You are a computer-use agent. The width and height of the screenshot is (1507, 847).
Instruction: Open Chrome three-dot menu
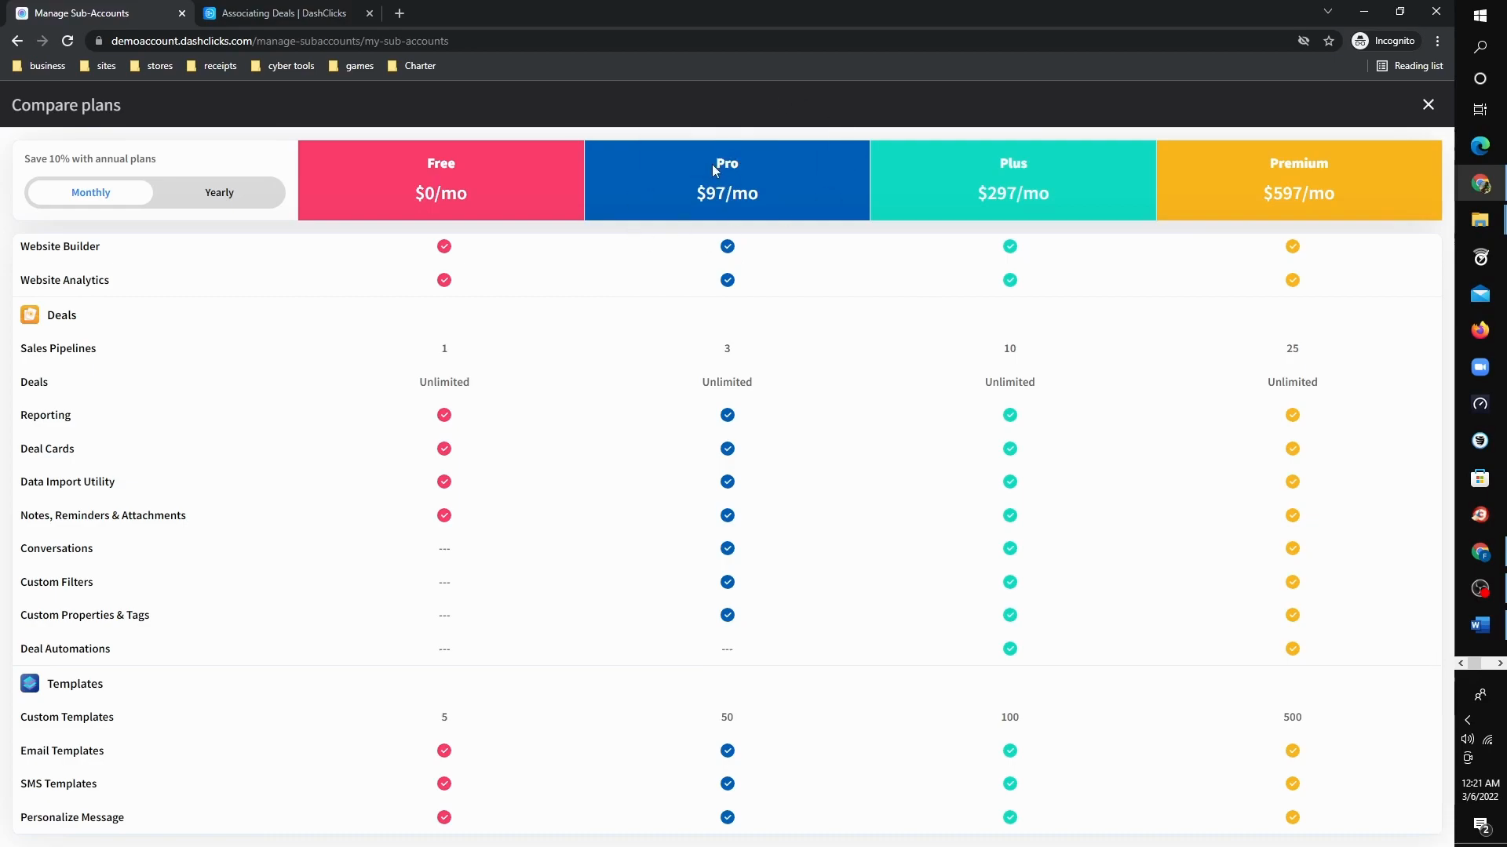(x=1438, y=41)
